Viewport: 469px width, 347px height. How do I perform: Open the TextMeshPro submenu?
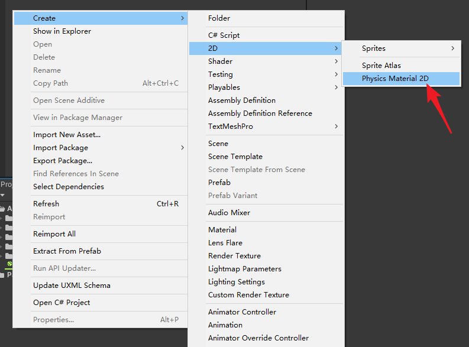click(266, 127)
